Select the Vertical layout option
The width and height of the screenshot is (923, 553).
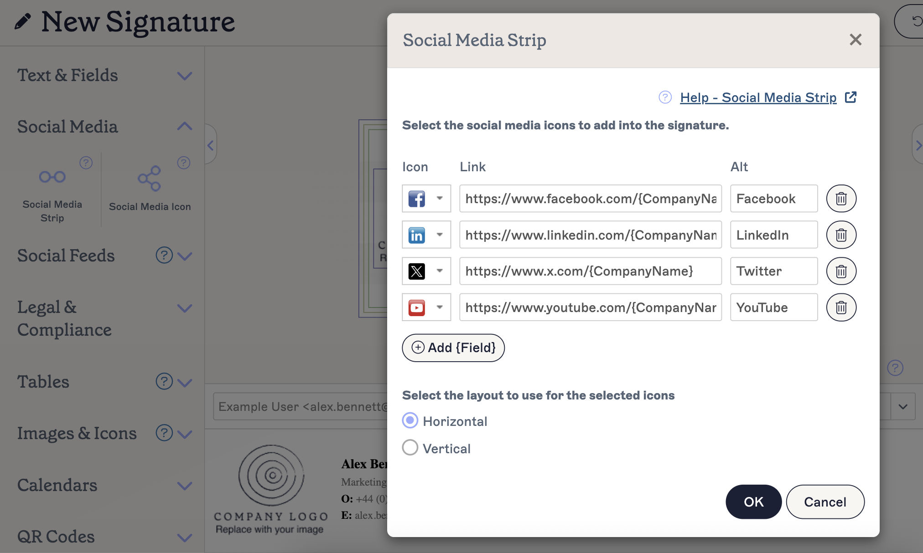pyautogui.click(x=410, y=448)
